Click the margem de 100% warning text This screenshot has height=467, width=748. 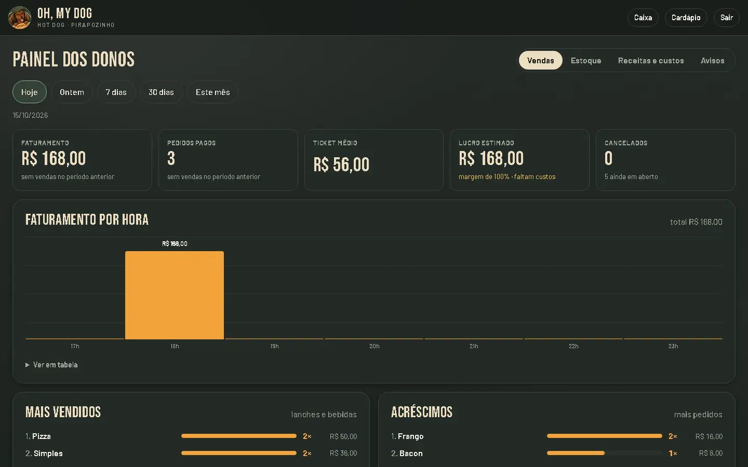click(507, 177)
